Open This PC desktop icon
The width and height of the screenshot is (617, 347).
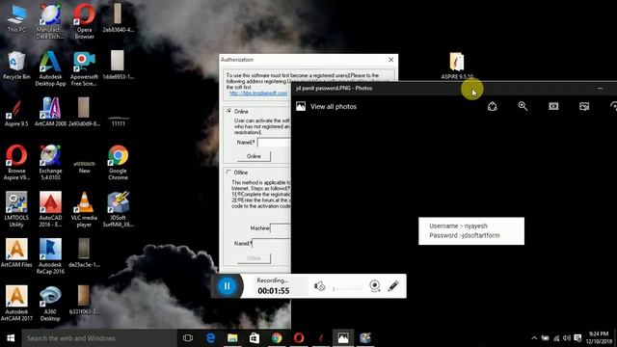click(16, 18)
